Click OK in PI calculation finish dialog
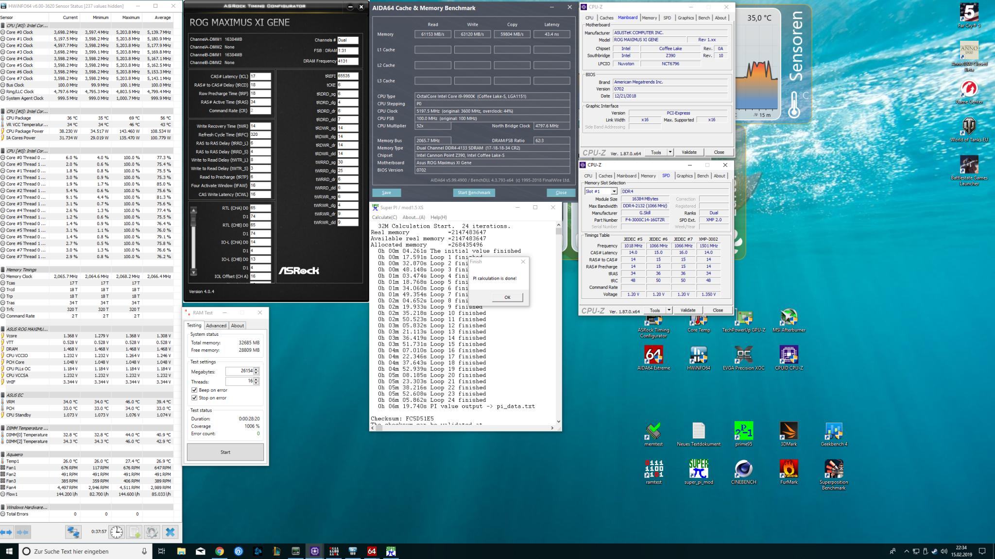Image resolution: width=995 pixels, height=559 pixels. pyautogui.click(x=507, y=297)
